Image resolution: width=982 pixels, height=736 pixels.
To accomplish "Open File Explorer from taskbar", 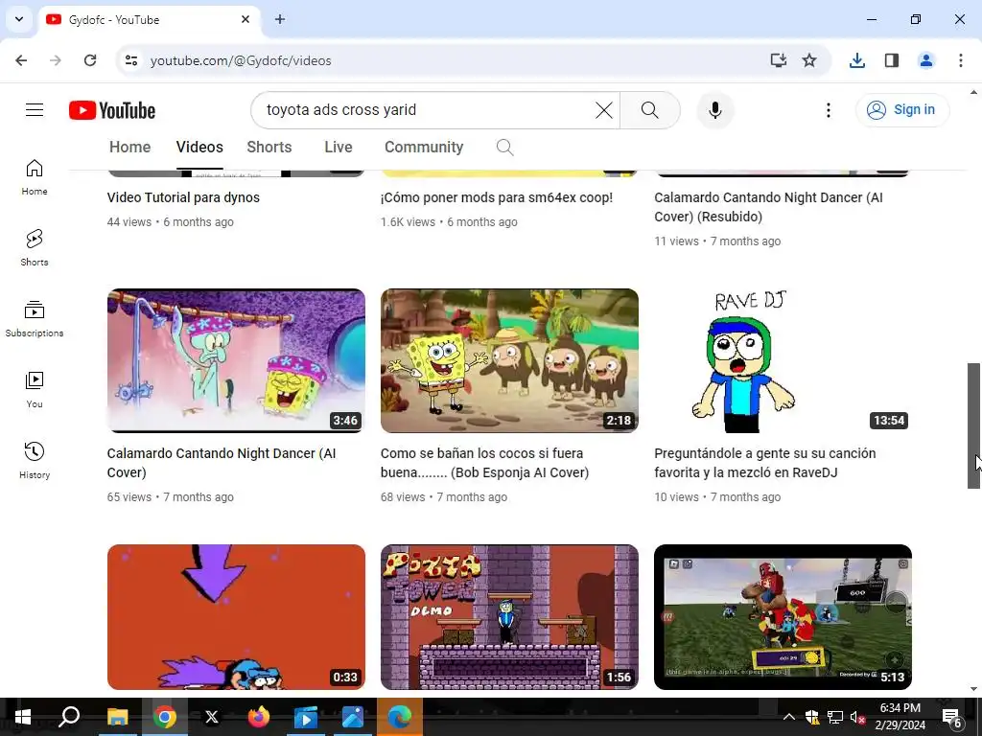I will pyautogui.click(x=117, y=717).
